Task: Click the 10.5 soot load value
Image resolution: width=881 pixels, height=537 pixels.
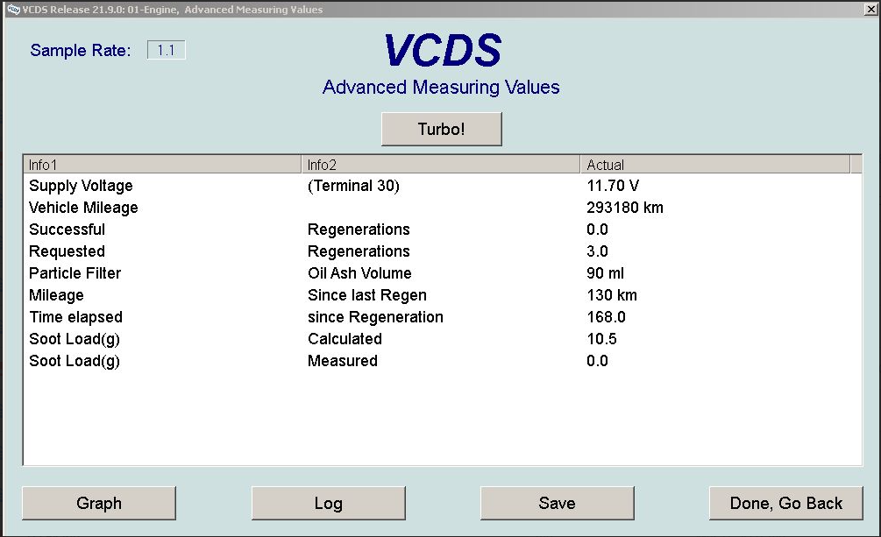Action: tap(601, 339)
